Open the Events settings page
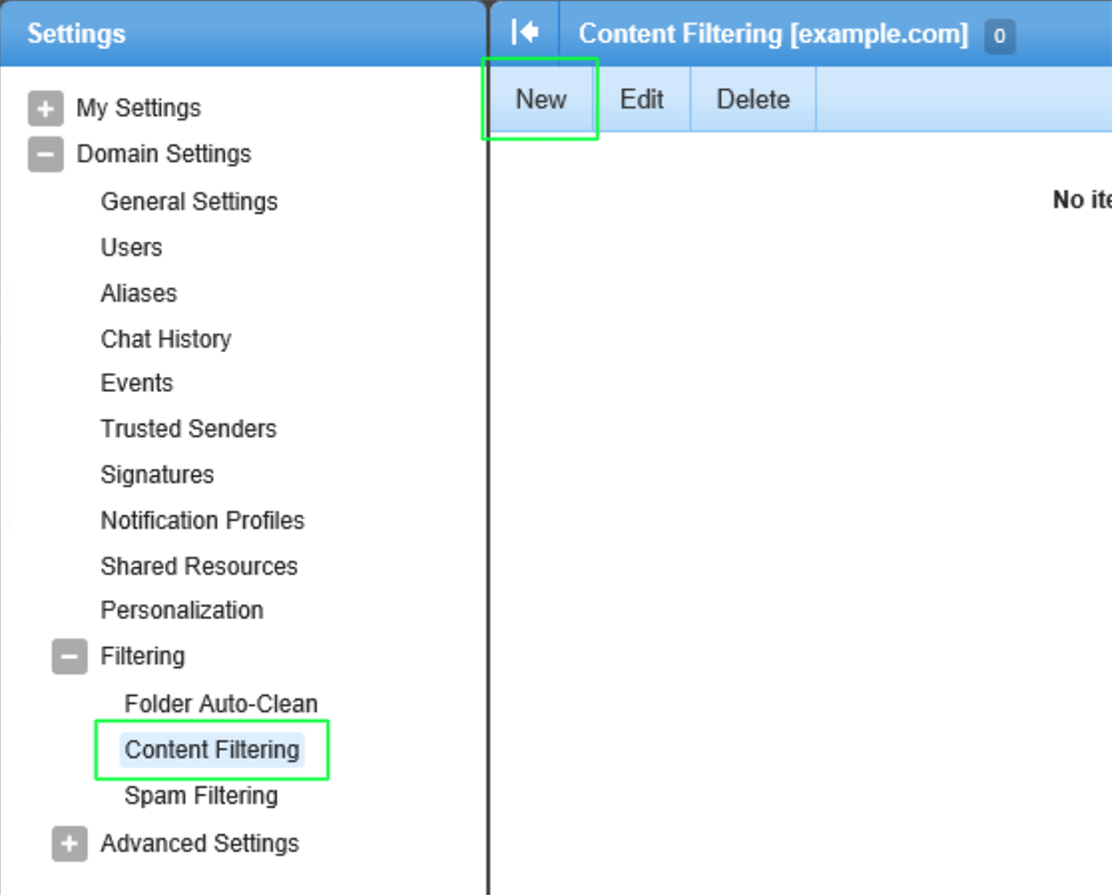The width and height of the screenshot is (1112, 895). (x=136, y=383)
